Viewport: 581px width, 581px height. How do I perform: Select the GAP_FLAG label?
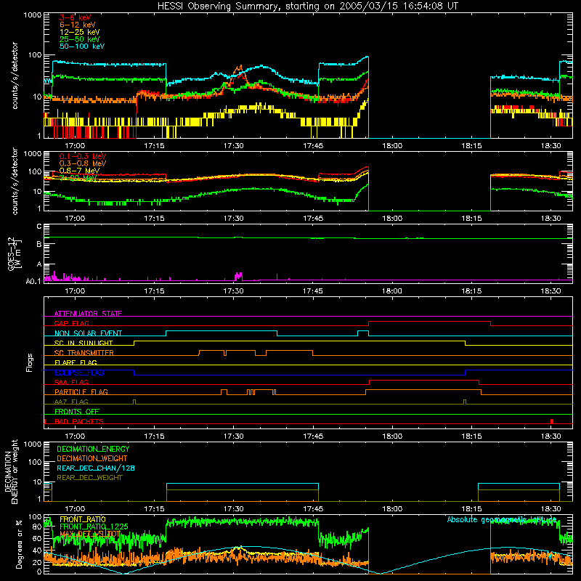72,323
